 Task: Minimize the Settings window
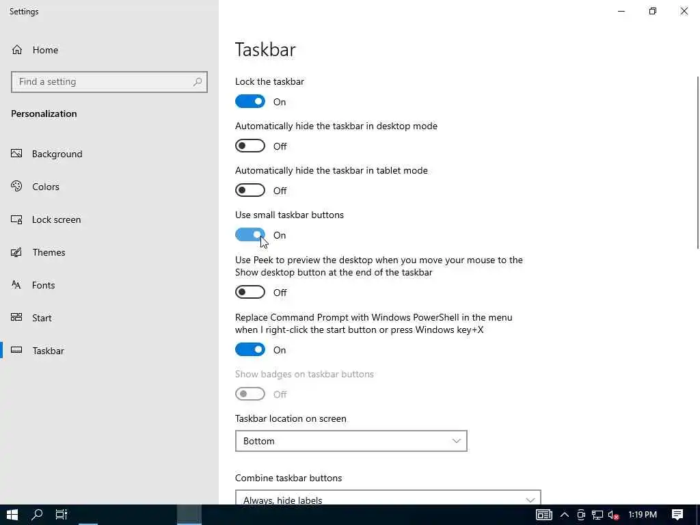click(621, 11)
